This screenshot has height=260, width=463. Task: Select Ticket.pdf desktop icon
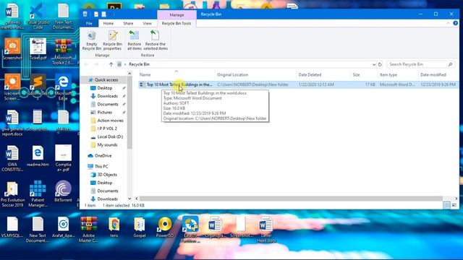[38, 50]
